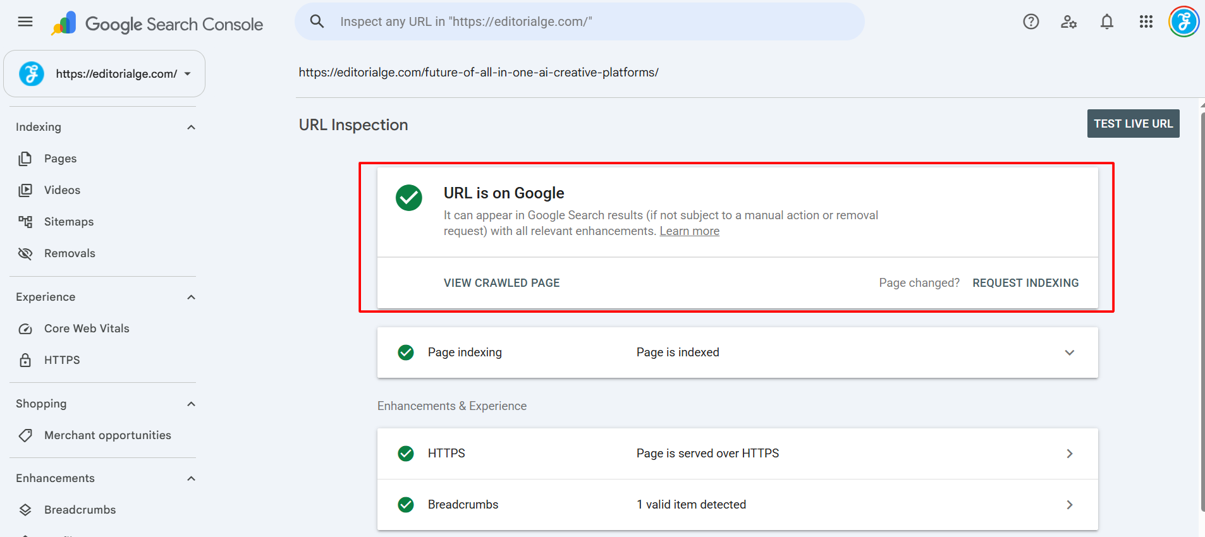Open the Google apps grid

tap(1146, 22)
